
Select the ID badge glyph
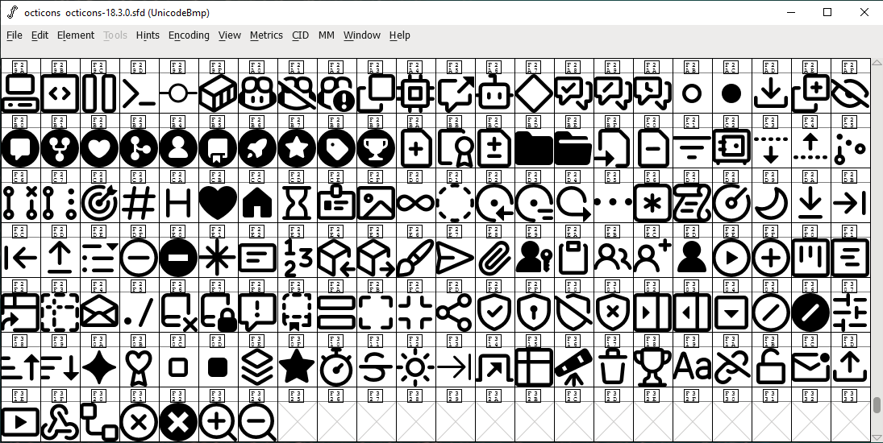coord(336,203)
